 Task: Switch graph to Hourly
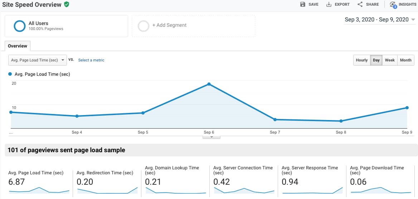(362, 60)
